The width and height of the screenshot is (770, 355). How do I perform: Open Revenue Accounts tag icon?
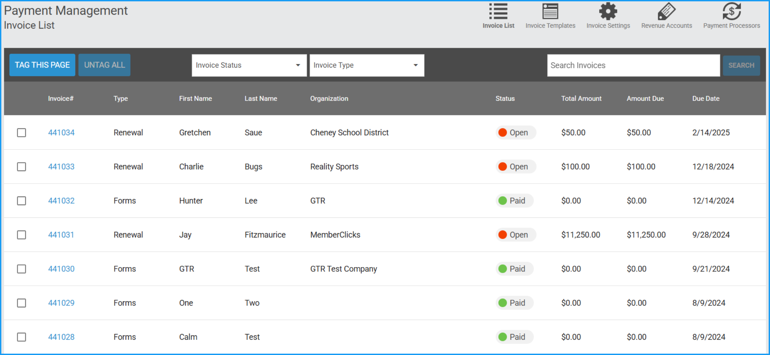pos(666,12)
